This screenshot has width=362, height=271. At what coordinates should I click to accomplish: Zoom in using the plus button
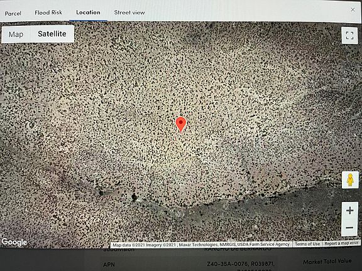coord(350,210)
